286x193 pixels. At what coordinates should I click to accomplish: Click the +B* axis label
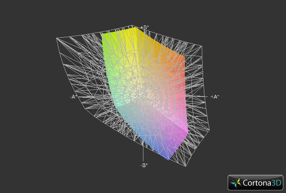(145, 28)
